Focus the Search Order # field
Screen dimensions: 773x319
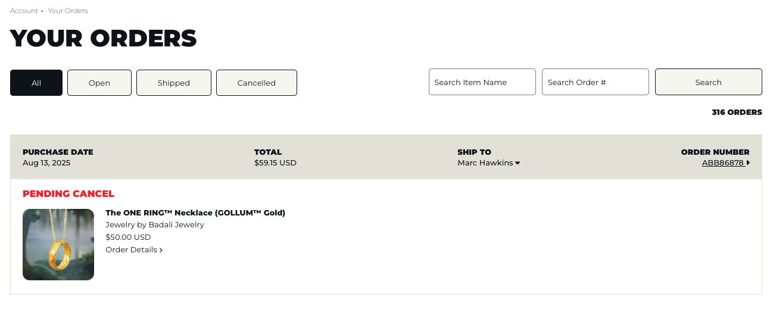596,82
